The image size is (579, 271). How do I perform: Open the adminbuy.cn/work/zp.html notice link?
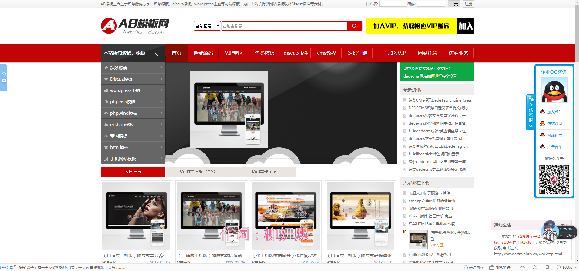528,254
